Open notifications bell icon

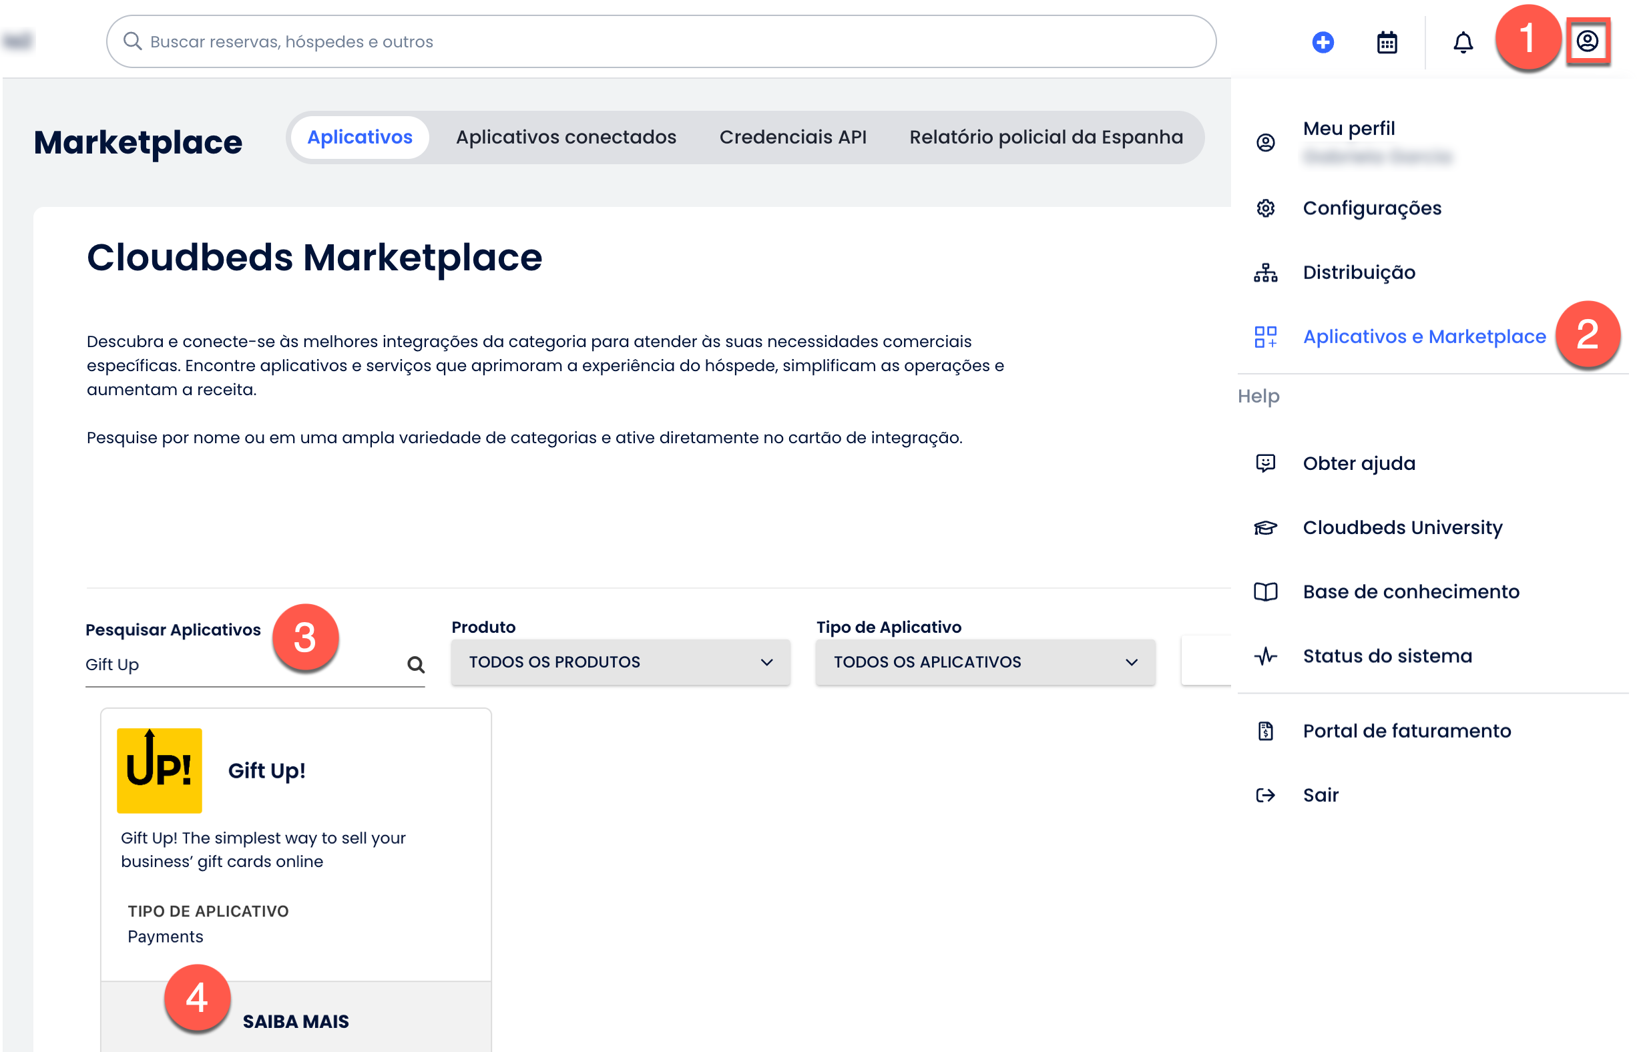1462,42
